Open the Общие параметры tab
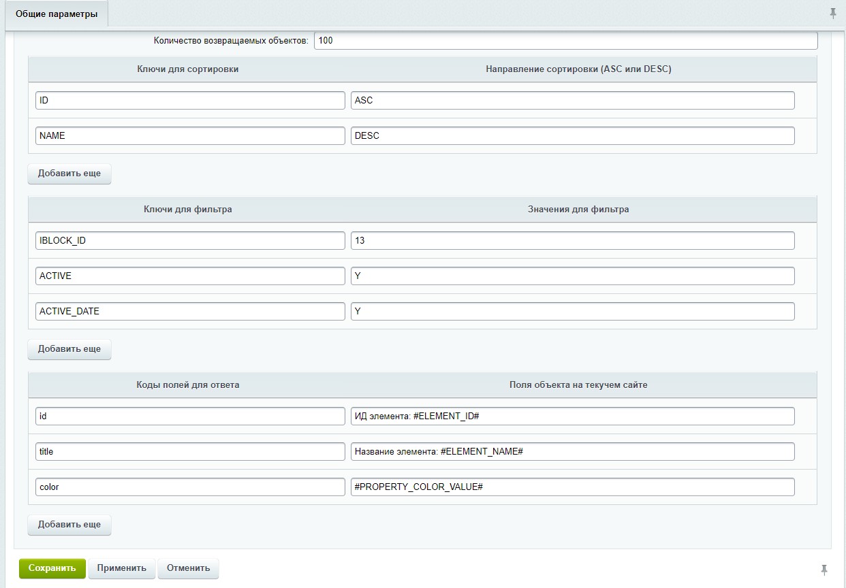 pyautogui.click(x=57, y=14)
